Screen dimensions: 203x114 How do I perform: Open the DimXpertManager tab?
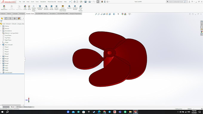[15, 18]
